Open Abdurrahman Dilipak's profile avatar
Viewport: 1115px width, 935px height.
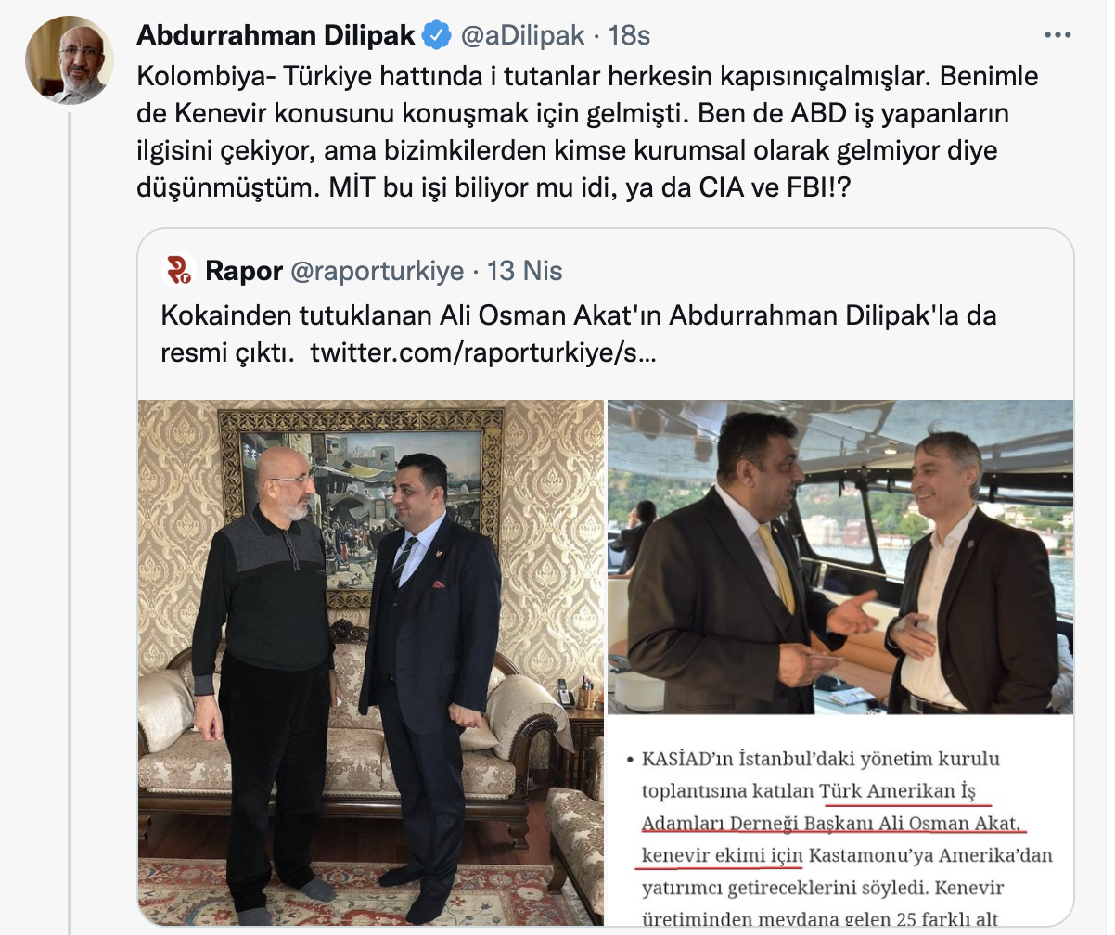click(x=70, y=59)
